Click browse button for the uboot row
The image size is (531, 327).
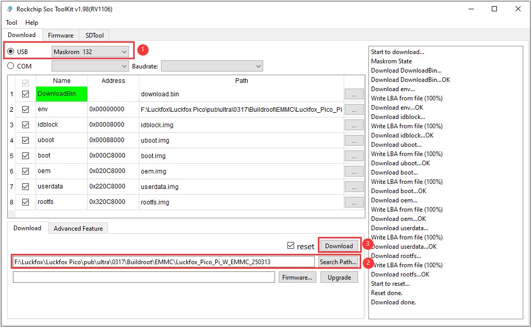(354, 141)
